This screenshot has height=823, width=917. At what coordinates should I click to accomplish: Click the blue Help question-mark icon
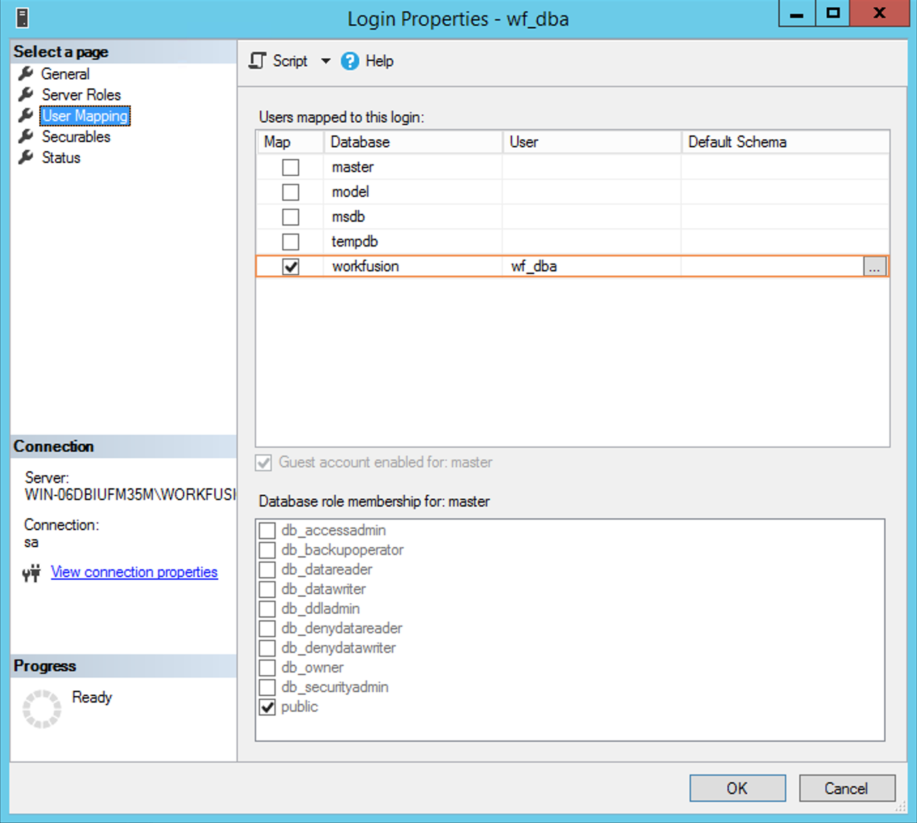350,61
